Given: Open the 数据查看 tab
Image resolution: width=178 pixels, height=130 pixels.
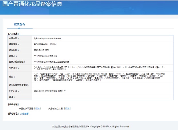Looking at the screenshot, I should point(19,24).
